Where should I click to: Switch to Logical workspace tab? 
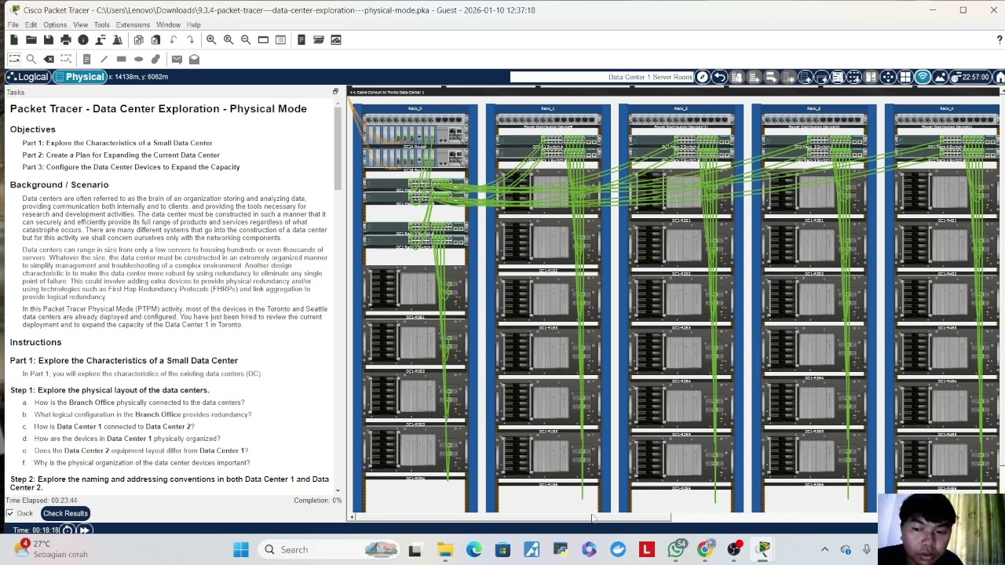tap(27, 77)
